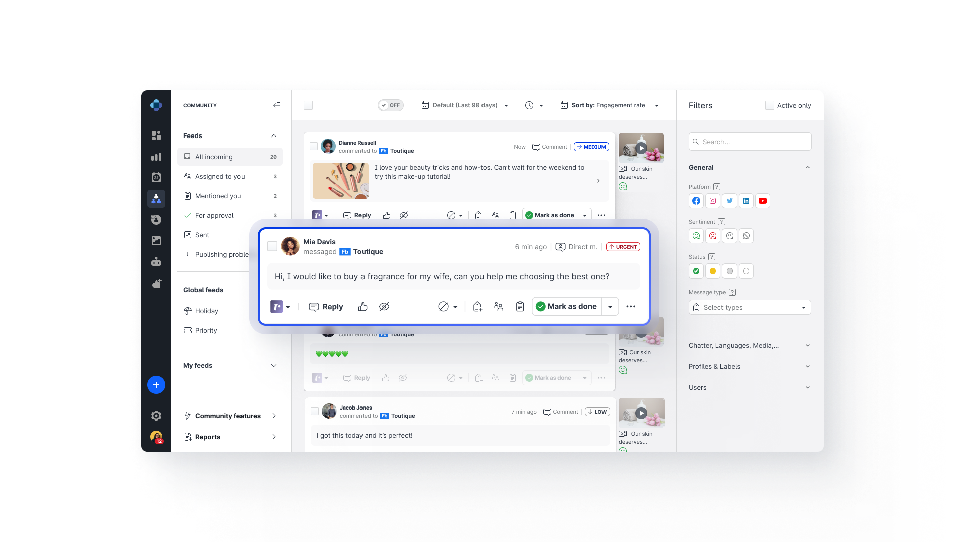Open Default (Last 90 days) date dropdown
Screen dimensions: 964x542
click(465, 105)
